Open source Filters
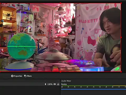This screenshot has height=95, width=126. tap(28, 76)
